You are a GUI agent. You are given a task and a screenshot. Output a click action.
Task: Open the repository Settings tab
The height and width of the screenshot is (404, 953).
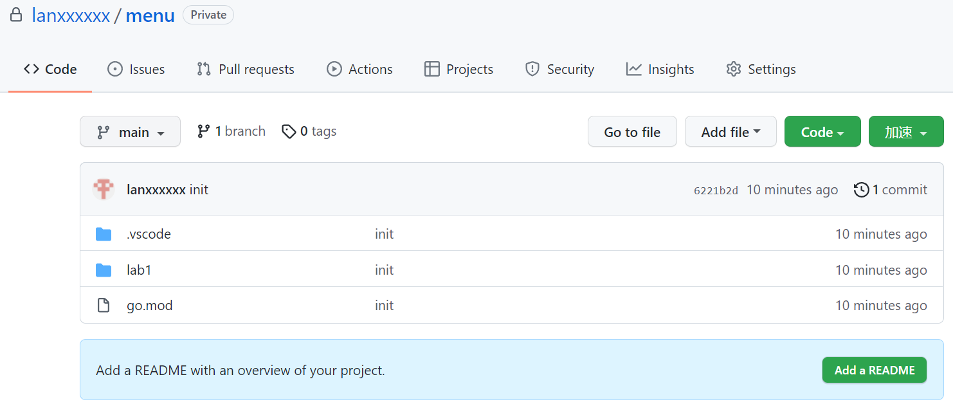tap(761, 69)
